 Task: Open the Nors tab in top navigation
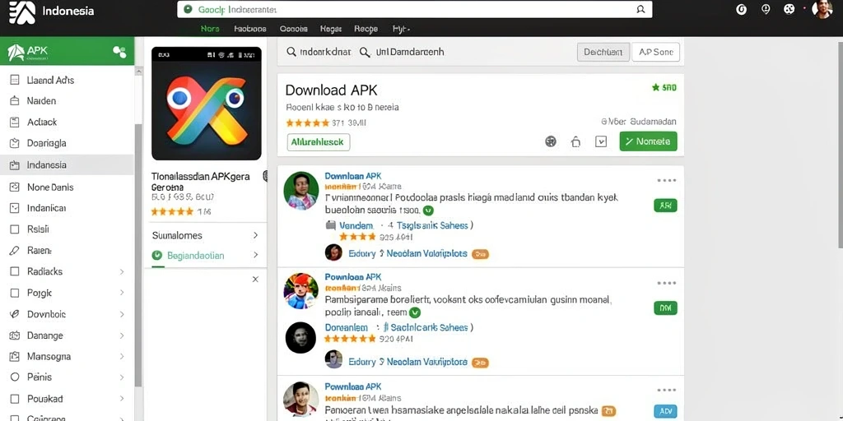pos(210,29)
